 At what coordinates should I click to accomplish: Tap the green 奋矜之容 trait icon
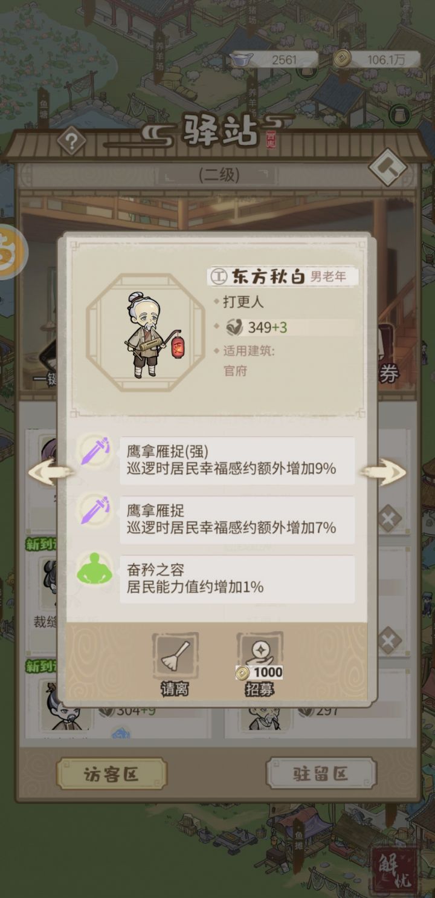[x=95, y=570]
